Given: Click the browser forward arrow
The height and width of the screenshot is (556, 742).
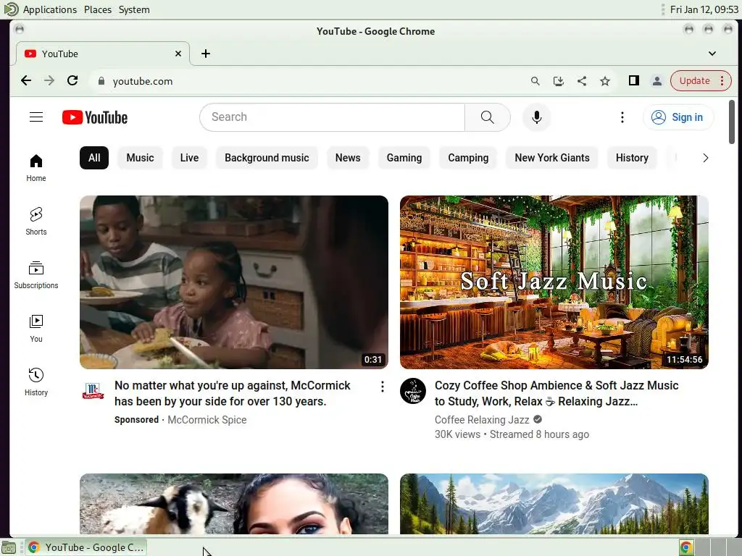Looking at the screenshot, I should click(x=49, y=81).
